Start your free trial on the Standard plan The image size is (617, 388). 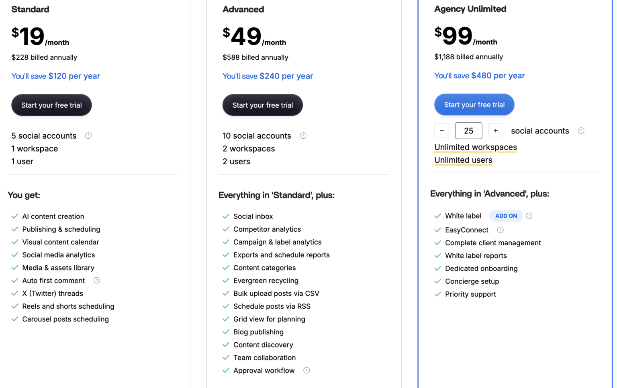[x=51, y=105]
